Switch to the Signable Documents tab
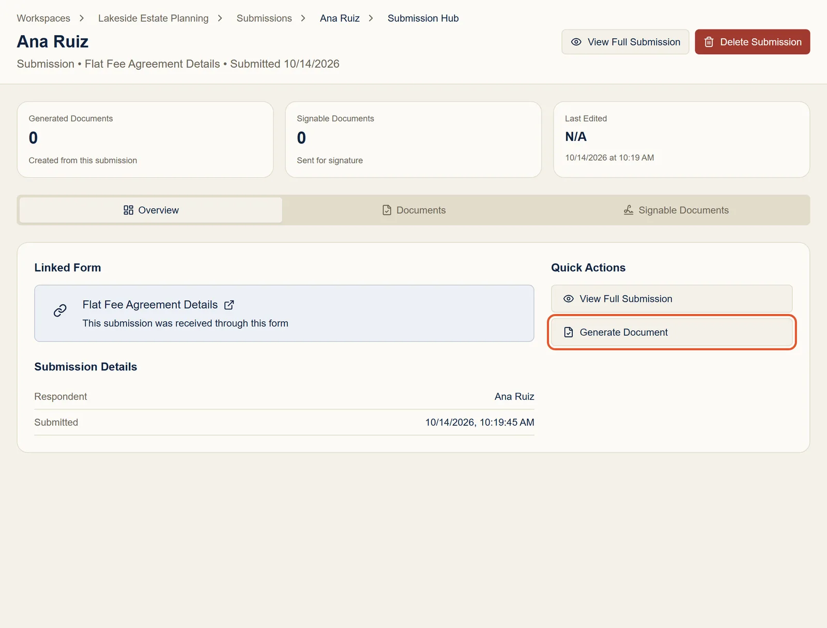Viewport: 827px width, 628px height. (x=676, y=210)
